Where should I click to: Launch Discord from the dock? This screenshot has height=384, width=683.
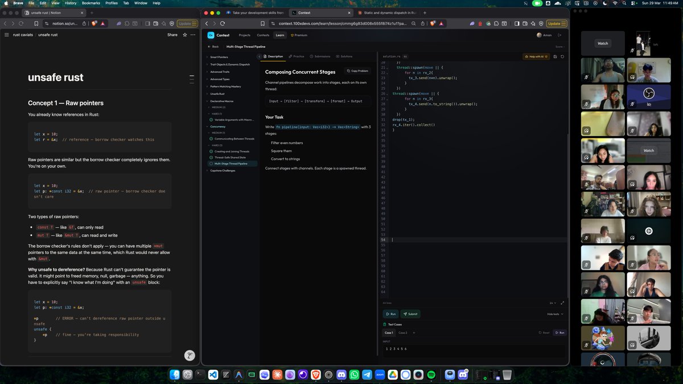(341, 375)
